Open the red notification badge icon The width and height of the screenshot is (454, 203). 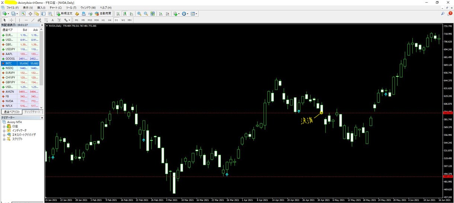(x=450, y=13)
